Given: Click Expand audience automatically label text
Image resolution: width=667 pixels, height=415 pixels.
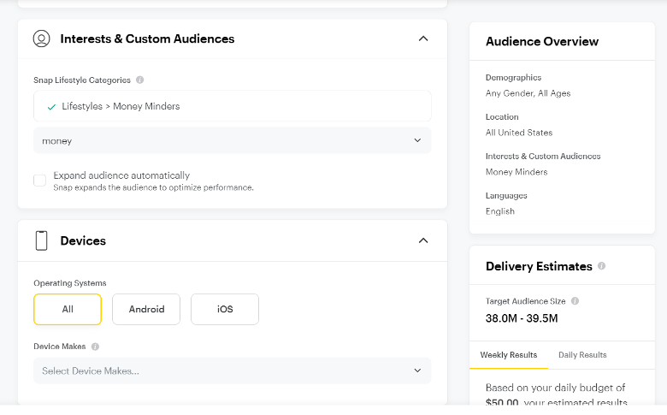Looking at the screenshot, I should (x=121, y=175).
